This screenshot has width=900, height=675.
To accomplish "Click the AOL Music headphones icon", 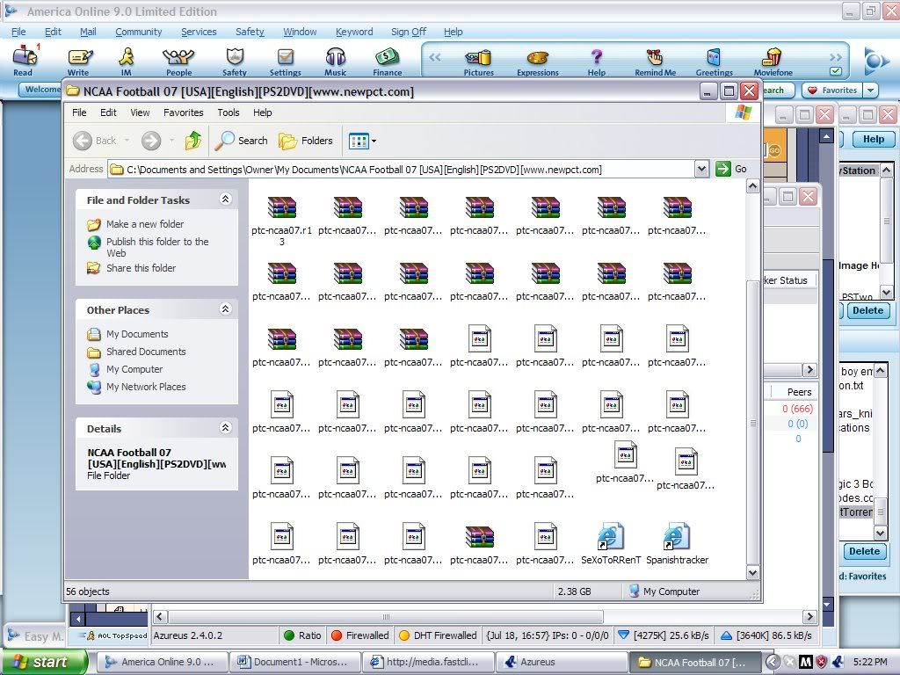I will (x=336, y=58).
